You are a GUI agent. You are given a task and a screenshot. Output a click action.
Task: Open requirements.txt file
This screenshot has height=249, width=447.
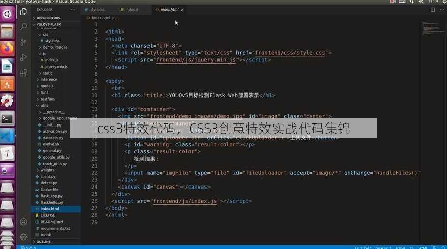[x=55, y=228]
